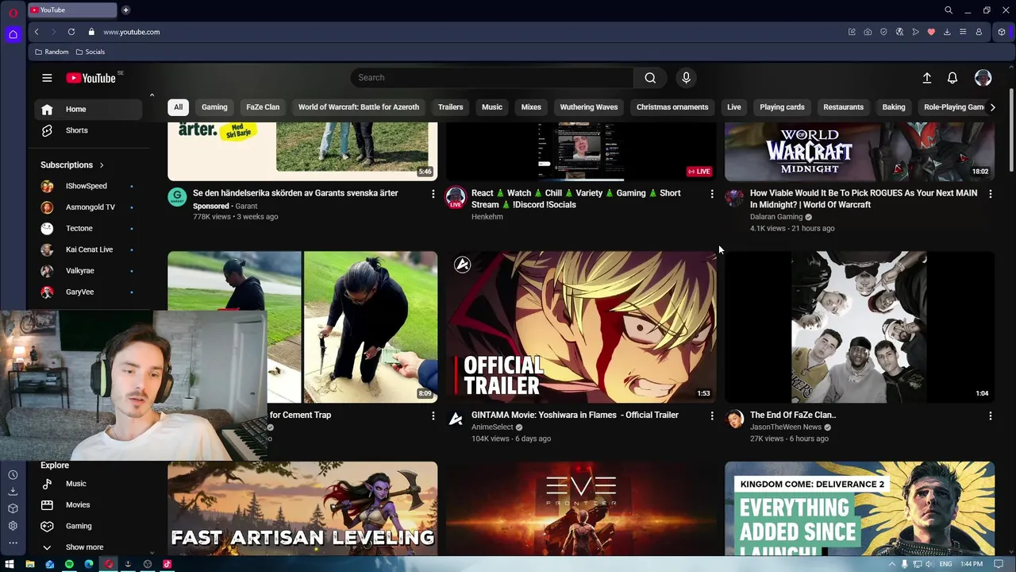The height and width of the screenshot is (572, 1016).
Task: Open more options for Garant sponsored video
Action: [433, 194]
